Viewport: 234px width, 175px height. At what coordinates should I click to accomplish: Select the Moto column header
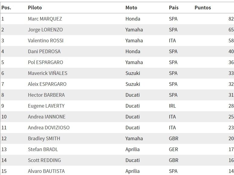click(x=131, y=8)
